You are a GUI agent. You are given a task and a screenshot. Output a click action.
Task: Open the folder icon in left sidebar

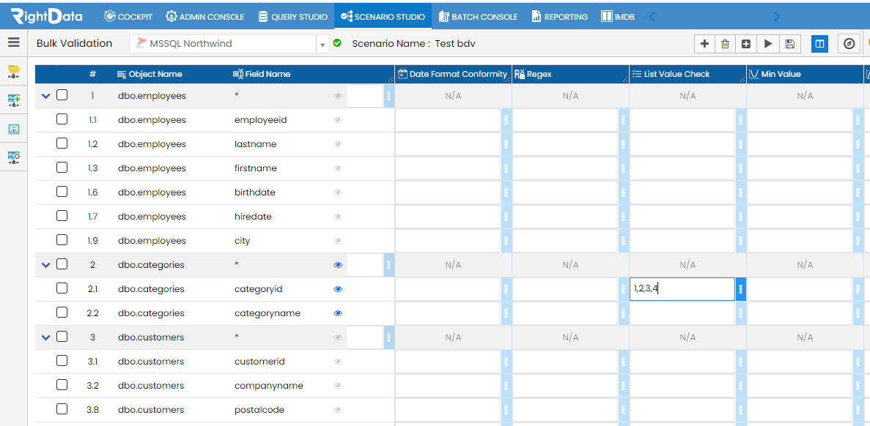[x=14, y=70]
